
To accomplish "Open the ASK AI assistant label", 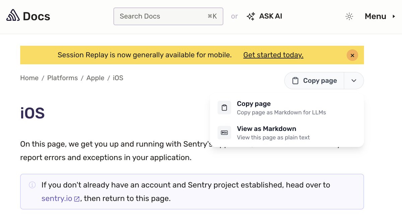I will pos(271,16).
